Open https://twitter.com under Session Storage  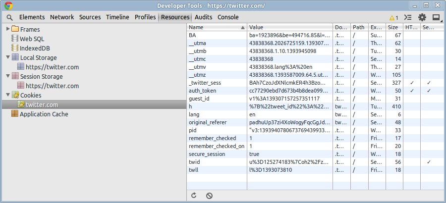click(x=53, y=86)
